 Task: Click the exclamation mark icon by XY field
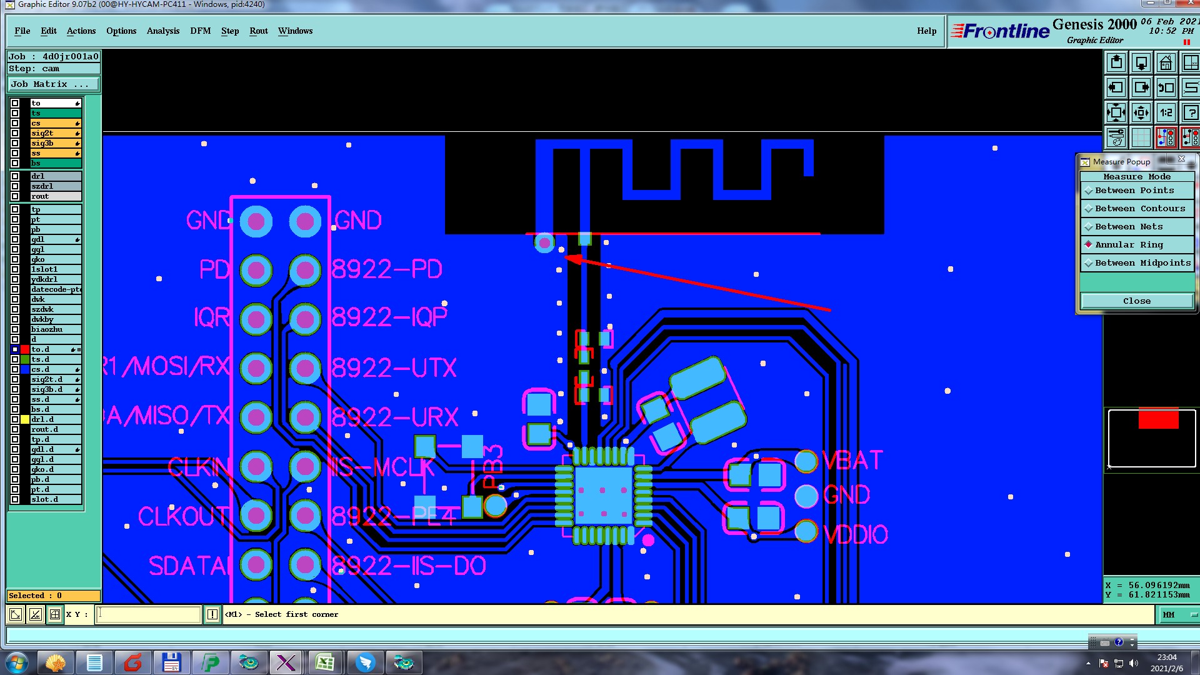[x=212, y=615]
